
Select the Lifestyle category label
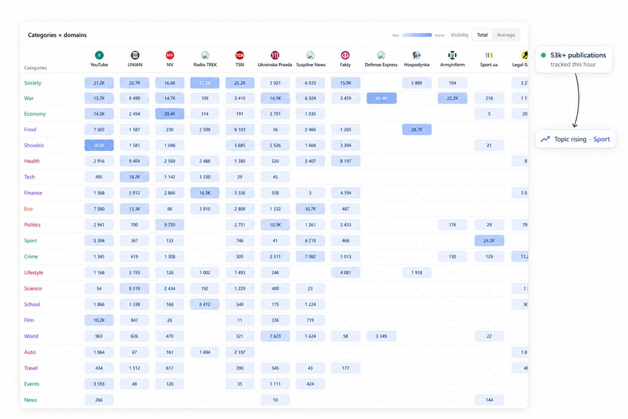point(33,272)
